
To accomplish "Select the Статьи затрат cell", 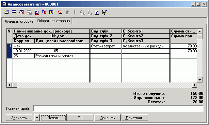I will tap(106, 46).
